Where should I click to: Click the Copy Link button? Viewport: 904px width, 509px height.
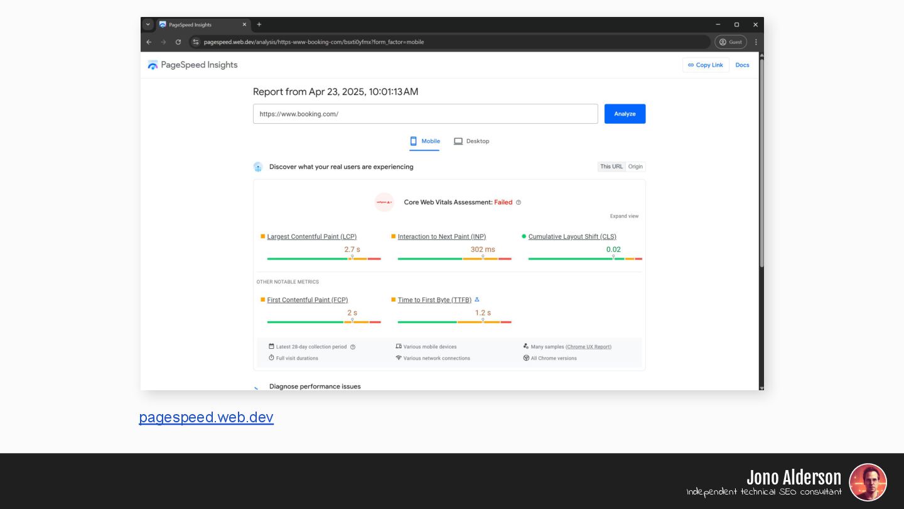pyautogui.click(x=706, y=65)
